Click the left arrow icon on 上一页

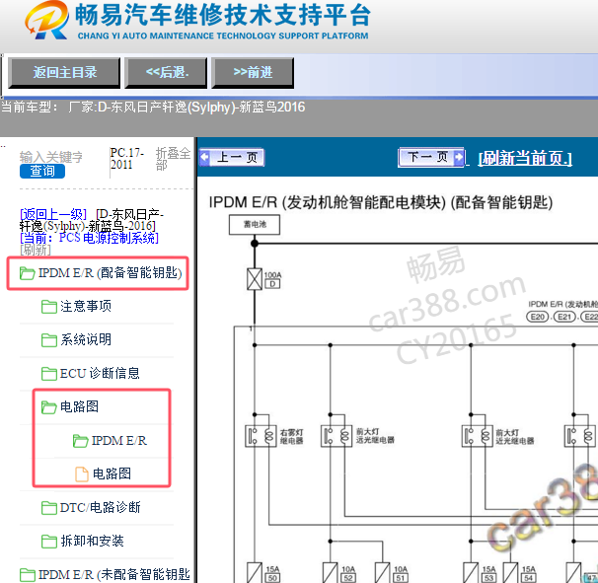tap(205, 157)
